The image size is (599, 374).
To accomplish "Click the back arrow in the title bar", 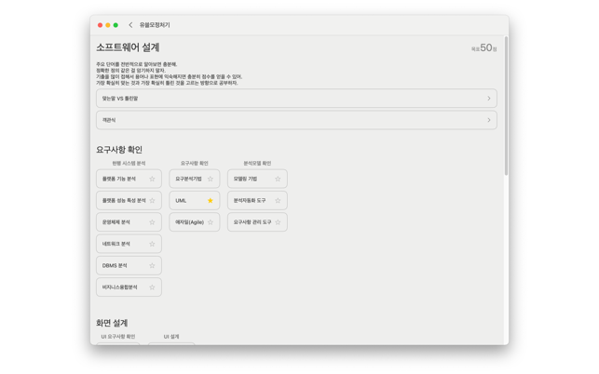I will tap(130, 25).
